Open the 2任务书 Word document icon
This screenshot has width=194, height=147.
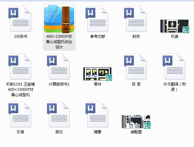point(21,19)
